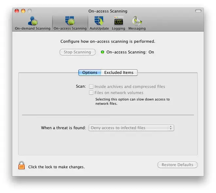This screenshot has width=216, height=193.
Task: Click the lock icon to make changes
Action: click(x=22, y=165)
